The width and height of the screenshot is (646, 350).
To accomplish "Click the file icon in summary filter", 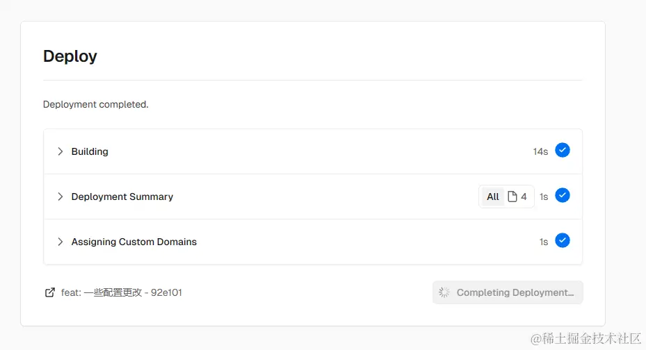I will pyautogui.click(x=512, y=197).
